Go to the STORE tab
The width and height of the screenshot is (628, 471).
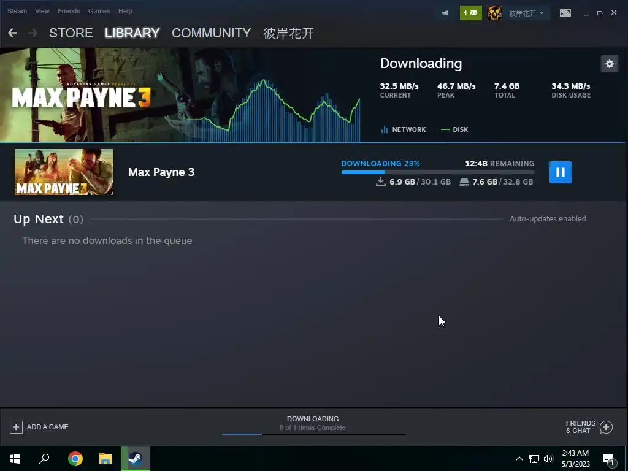click(71, 33)
